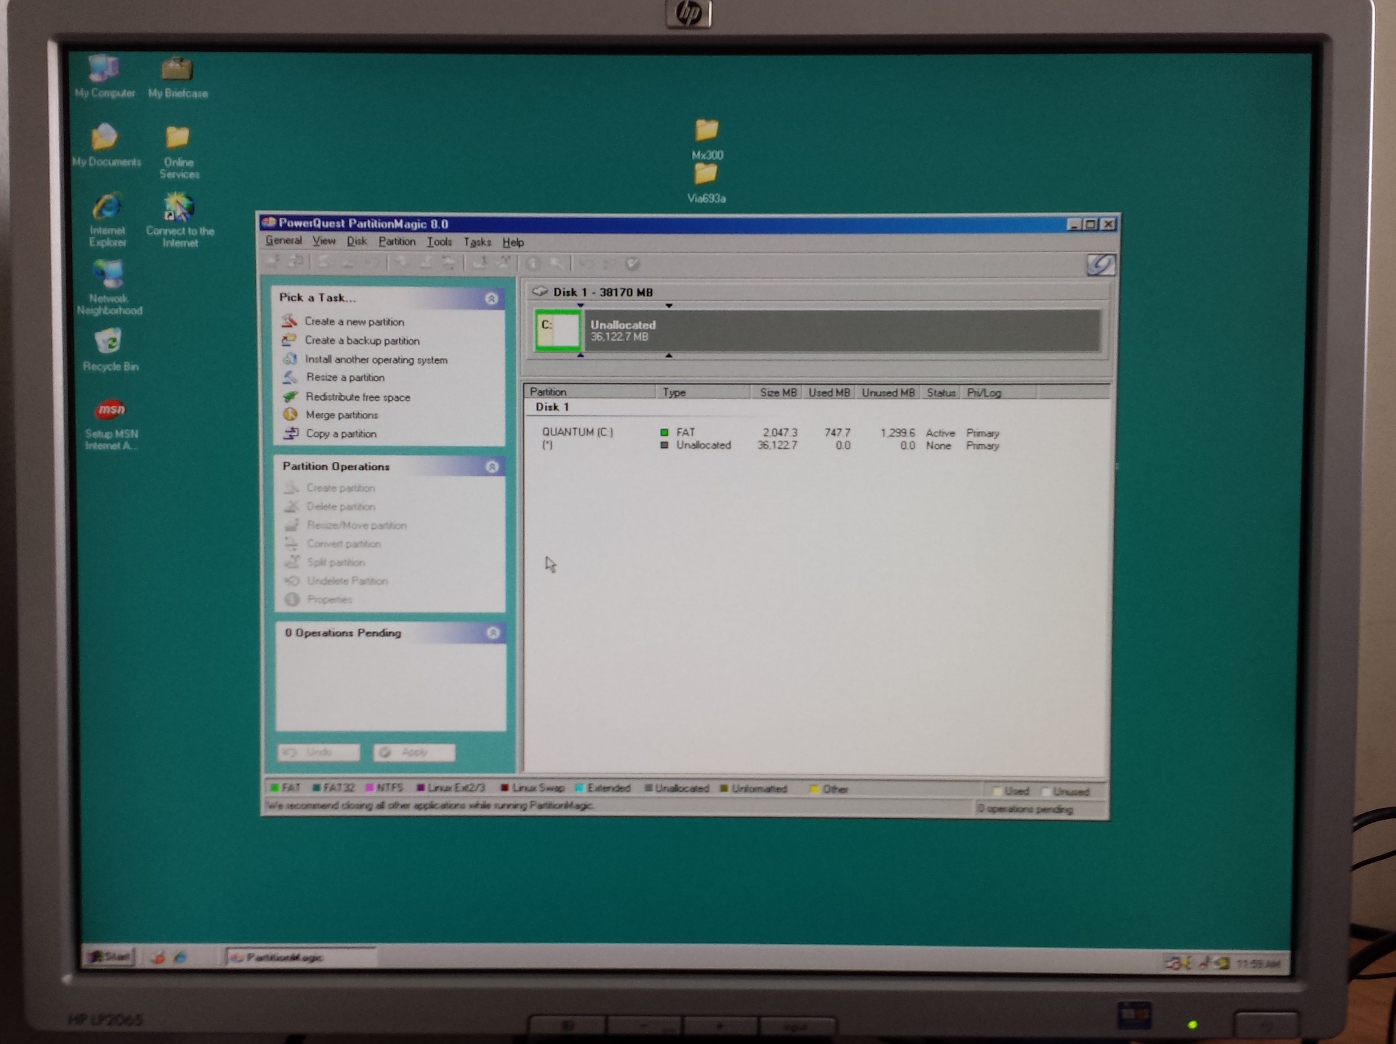
Task: Open the Disk menu
Action: (356, 241)
